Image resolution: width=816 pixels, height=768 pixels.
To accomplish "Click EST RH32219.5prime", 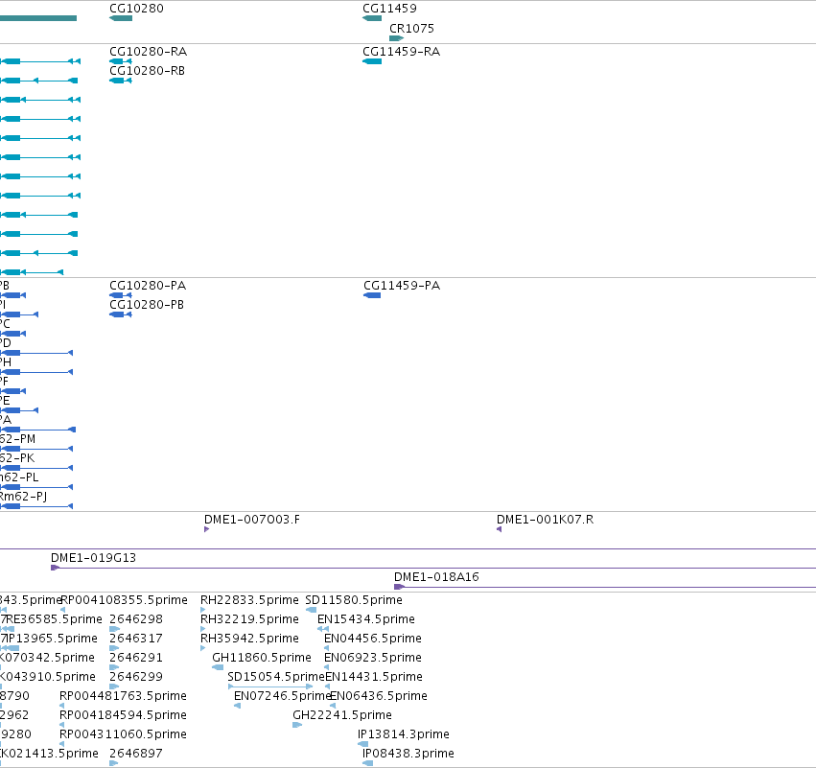I will [x=249, y=619].
